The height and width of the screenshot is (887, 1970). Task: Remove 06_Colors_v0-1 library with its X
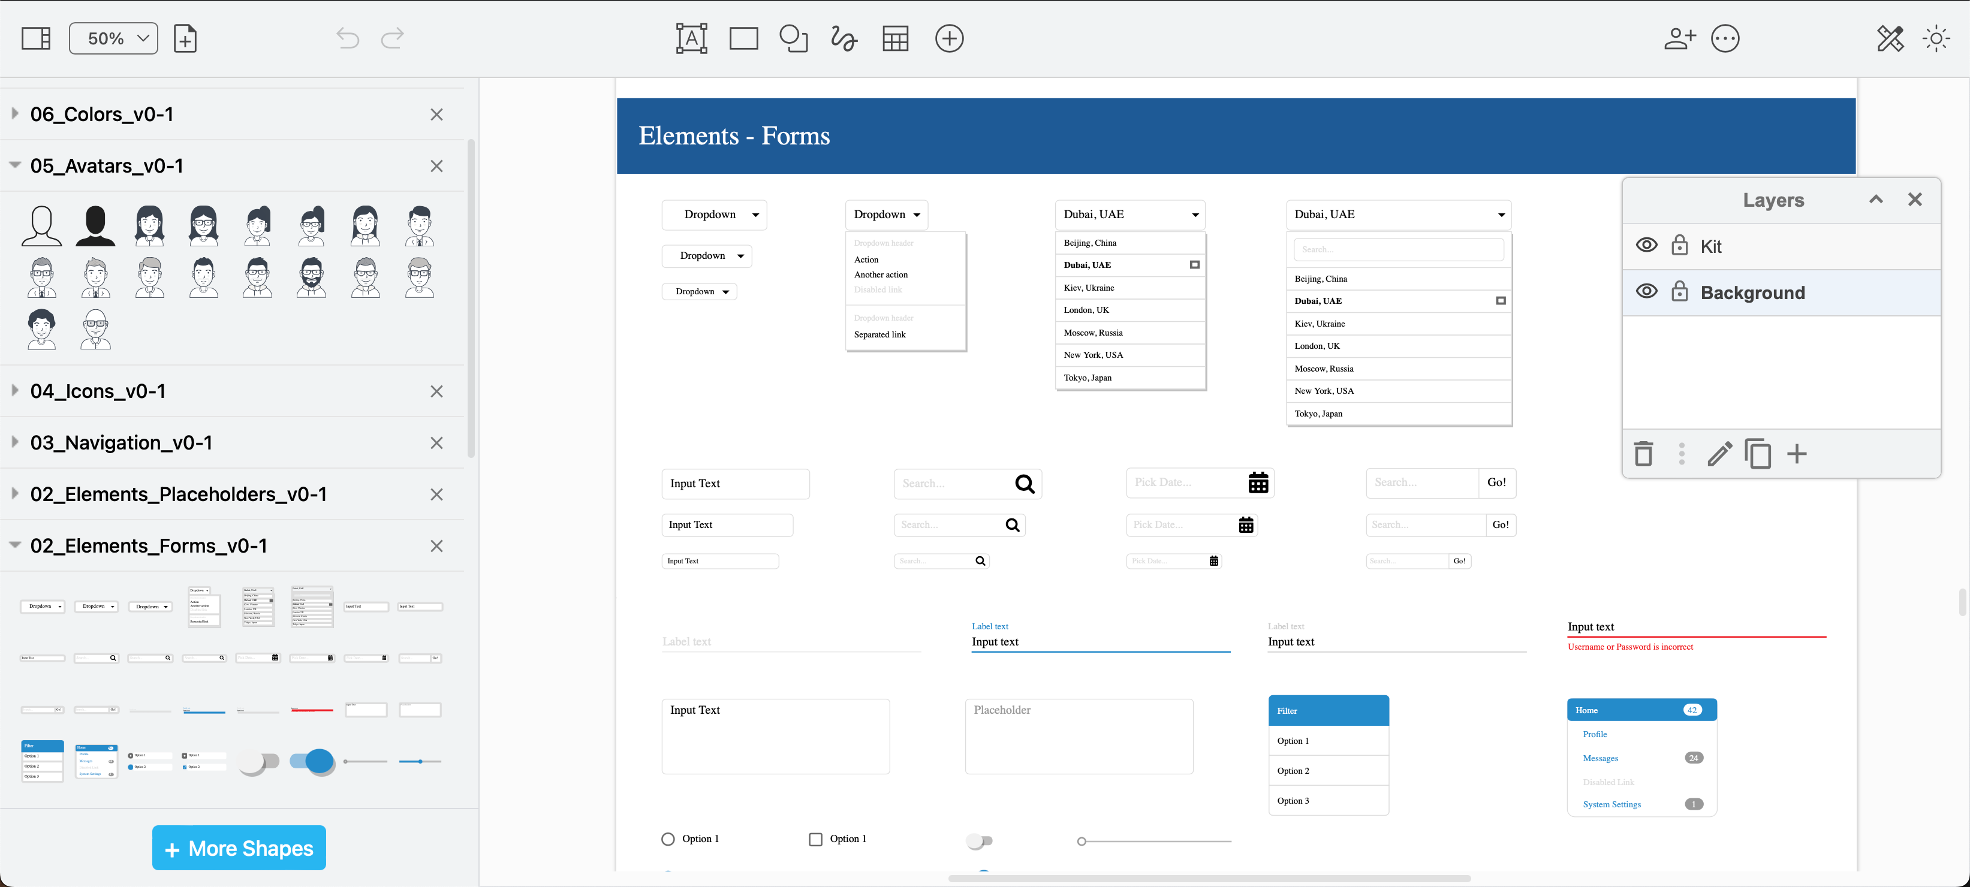pos(436,114)
